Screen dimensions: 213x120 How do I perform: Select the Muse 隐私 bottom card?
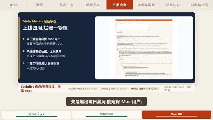pyautogui.click(x=176, y=114)
